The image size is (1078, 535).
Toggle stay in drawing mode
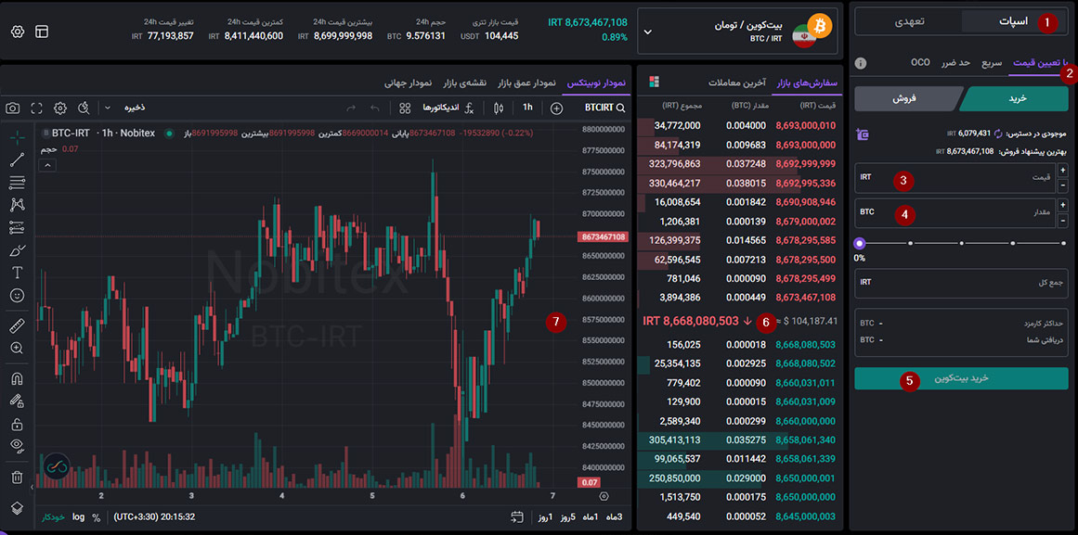pyautogui.click(x=18, y=401)
